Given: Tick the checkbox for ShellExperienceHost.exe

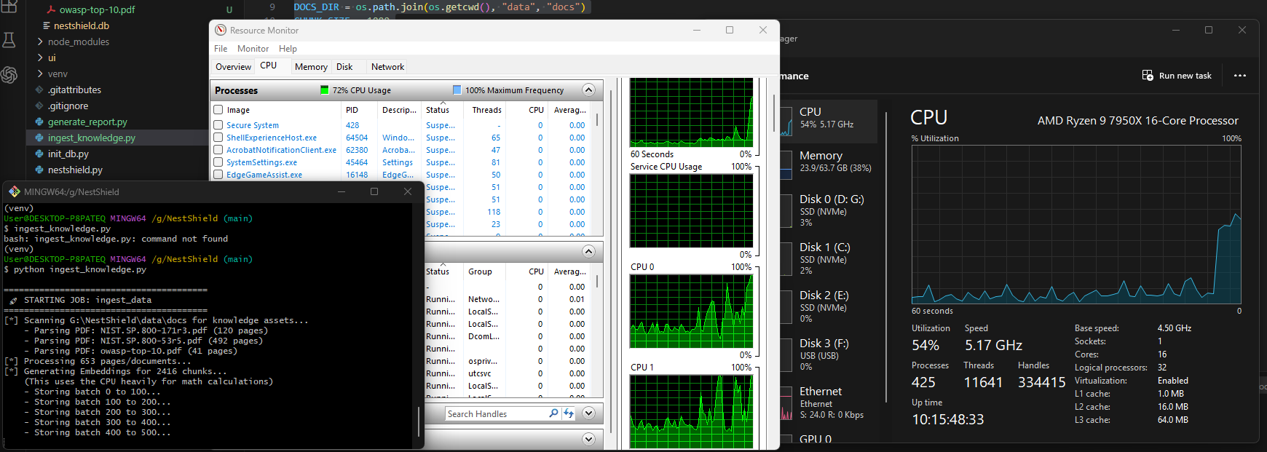Looking at the screenshot, I should coord(218,138).
